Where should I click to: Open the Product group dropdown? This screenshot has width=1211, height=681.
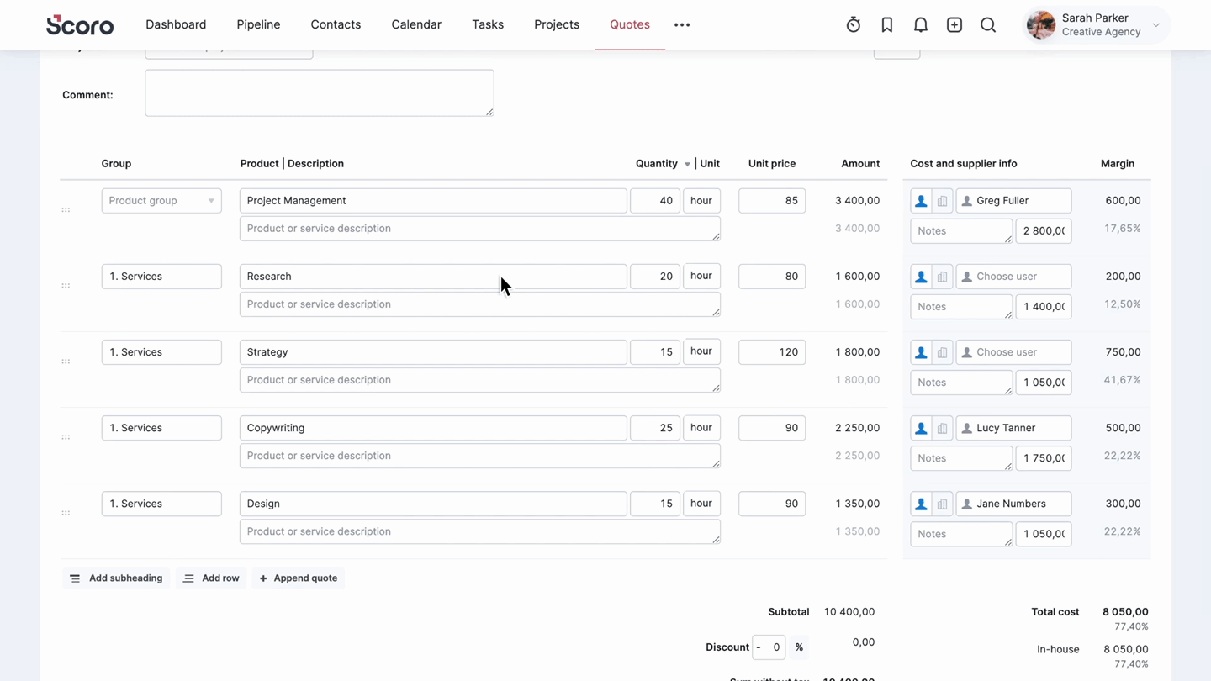point(161,201)
